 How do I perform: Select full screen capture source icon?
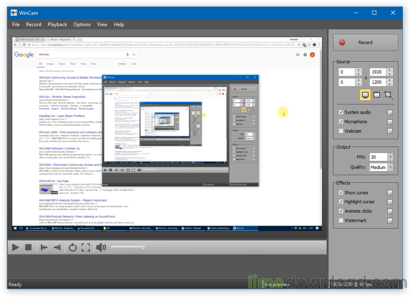pos(365,95)
